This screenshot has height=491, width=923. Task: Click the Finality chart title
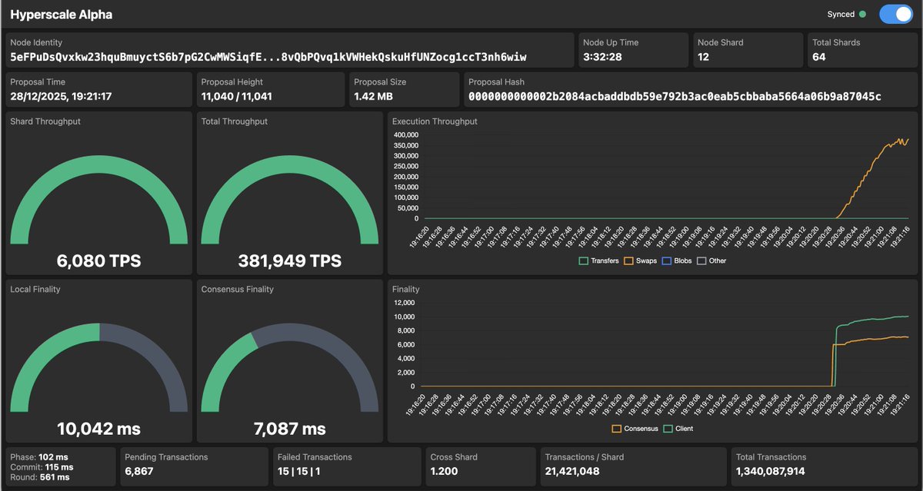pyautogui.click(x=405, y=290)
